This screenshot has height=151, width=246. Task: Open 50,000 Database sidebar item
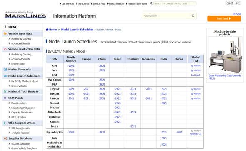(20, 144)
